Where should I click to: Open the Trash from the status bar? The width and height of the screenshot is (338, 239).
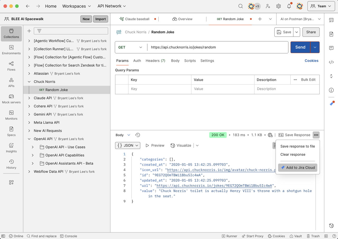(313, 236)
